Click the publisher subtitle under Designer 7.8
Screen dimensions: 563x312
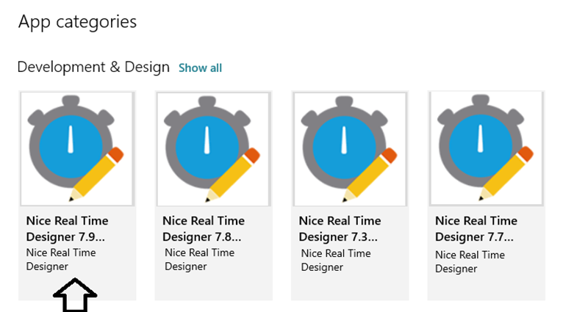tap(199, 259)
